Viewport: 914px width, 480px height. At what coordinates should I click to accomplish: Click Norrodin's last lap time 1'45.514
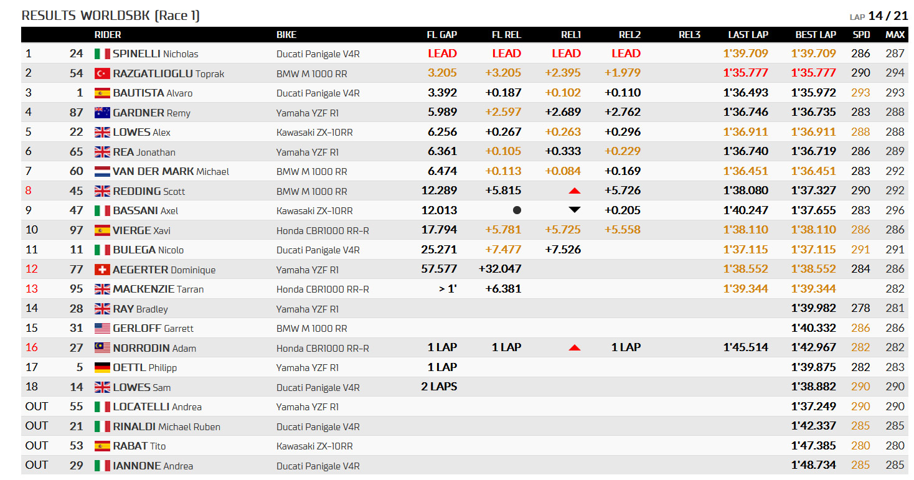point(746,347)
